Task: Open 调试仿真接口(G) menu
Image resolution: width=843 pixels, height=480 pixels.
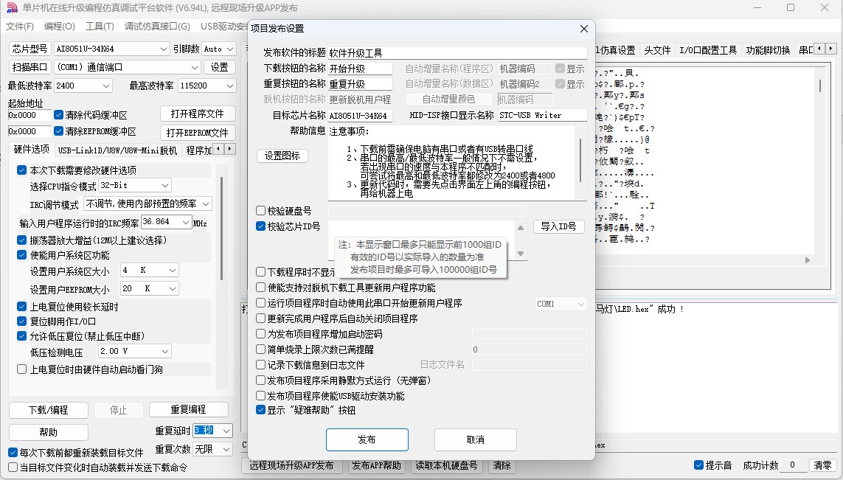Action: tap(157, 27)
